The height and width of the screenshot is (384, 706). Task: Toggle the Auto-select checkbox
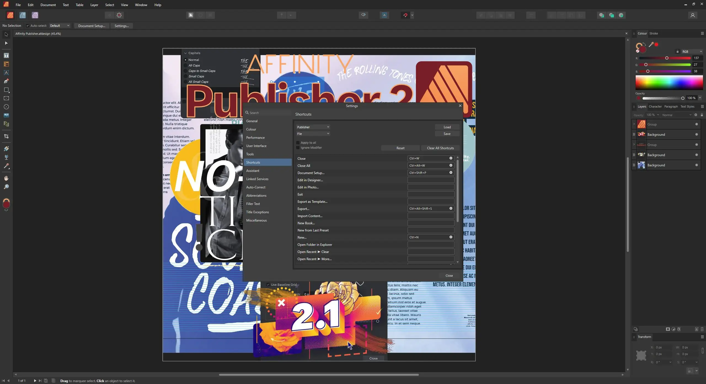tap(27, 26)
